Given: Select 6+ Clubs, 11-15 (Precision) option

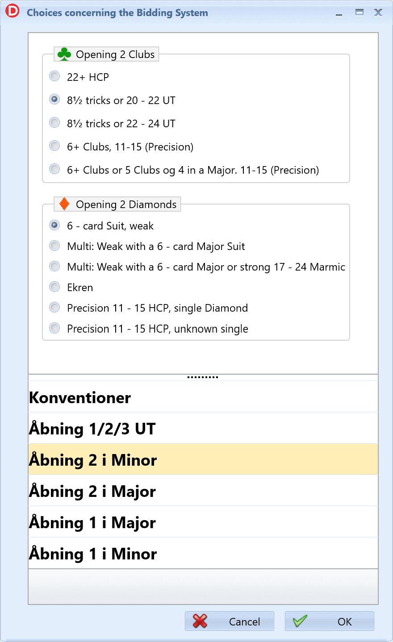Looking at the screenshot, I should tap(54, 146).
